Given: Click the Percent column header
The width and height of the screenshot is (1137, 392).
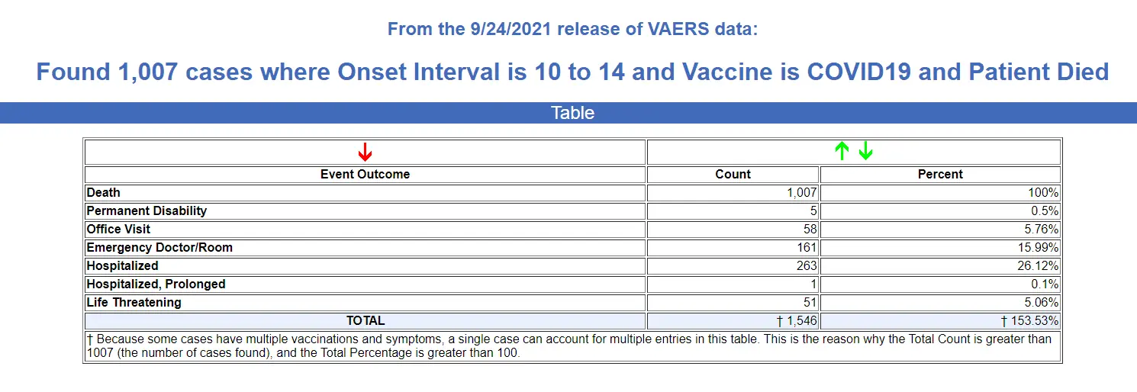Looking at the screenshot, I should (940, 174).
